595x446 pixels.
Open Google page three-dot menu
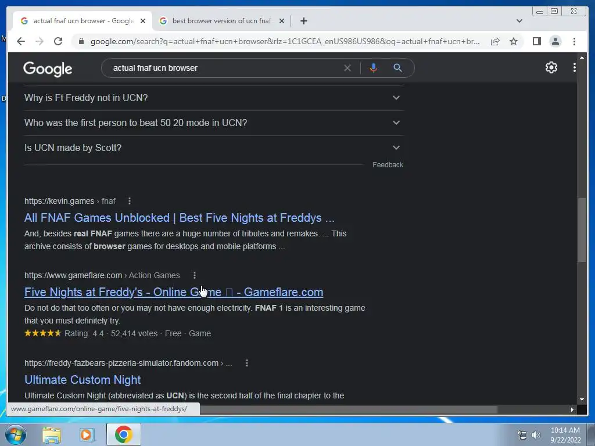[x=574, y=67]
